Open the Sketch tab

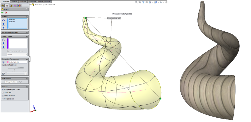coord(14,2)
